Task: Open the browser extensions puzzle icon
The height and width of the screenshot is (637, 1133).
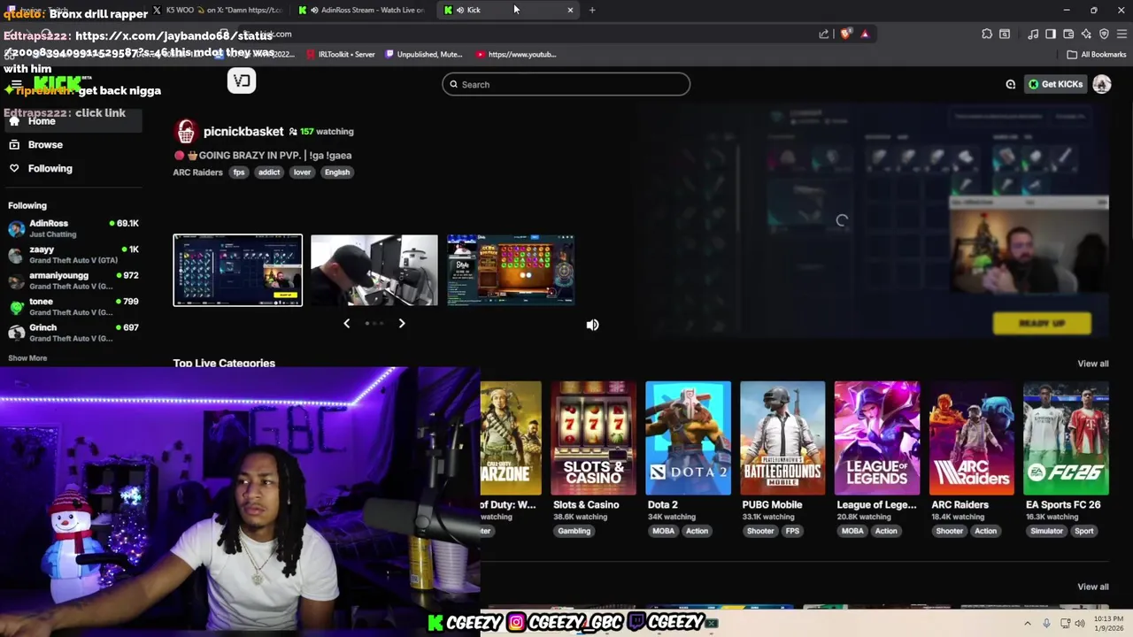Action: pyautogui.click(x=987, y=34)
